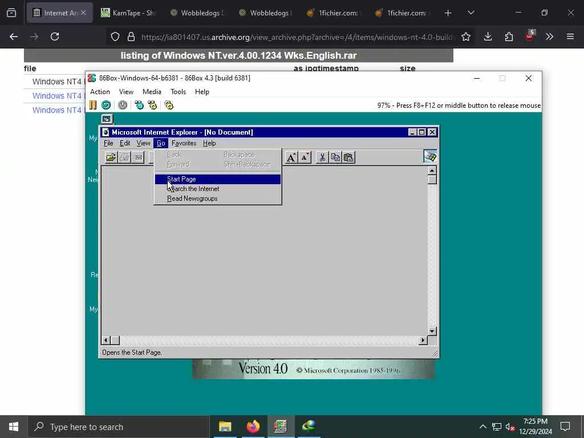
Task: Click the Cut scissors icon in Internet Explorer
Action: pyautogui.click(x=322, y=157)
